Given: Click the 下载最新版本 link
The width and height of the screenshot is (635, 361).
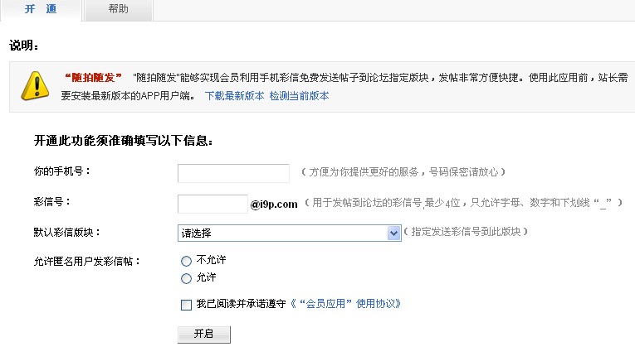Looking at the screenshot, I should click(234, 96).
